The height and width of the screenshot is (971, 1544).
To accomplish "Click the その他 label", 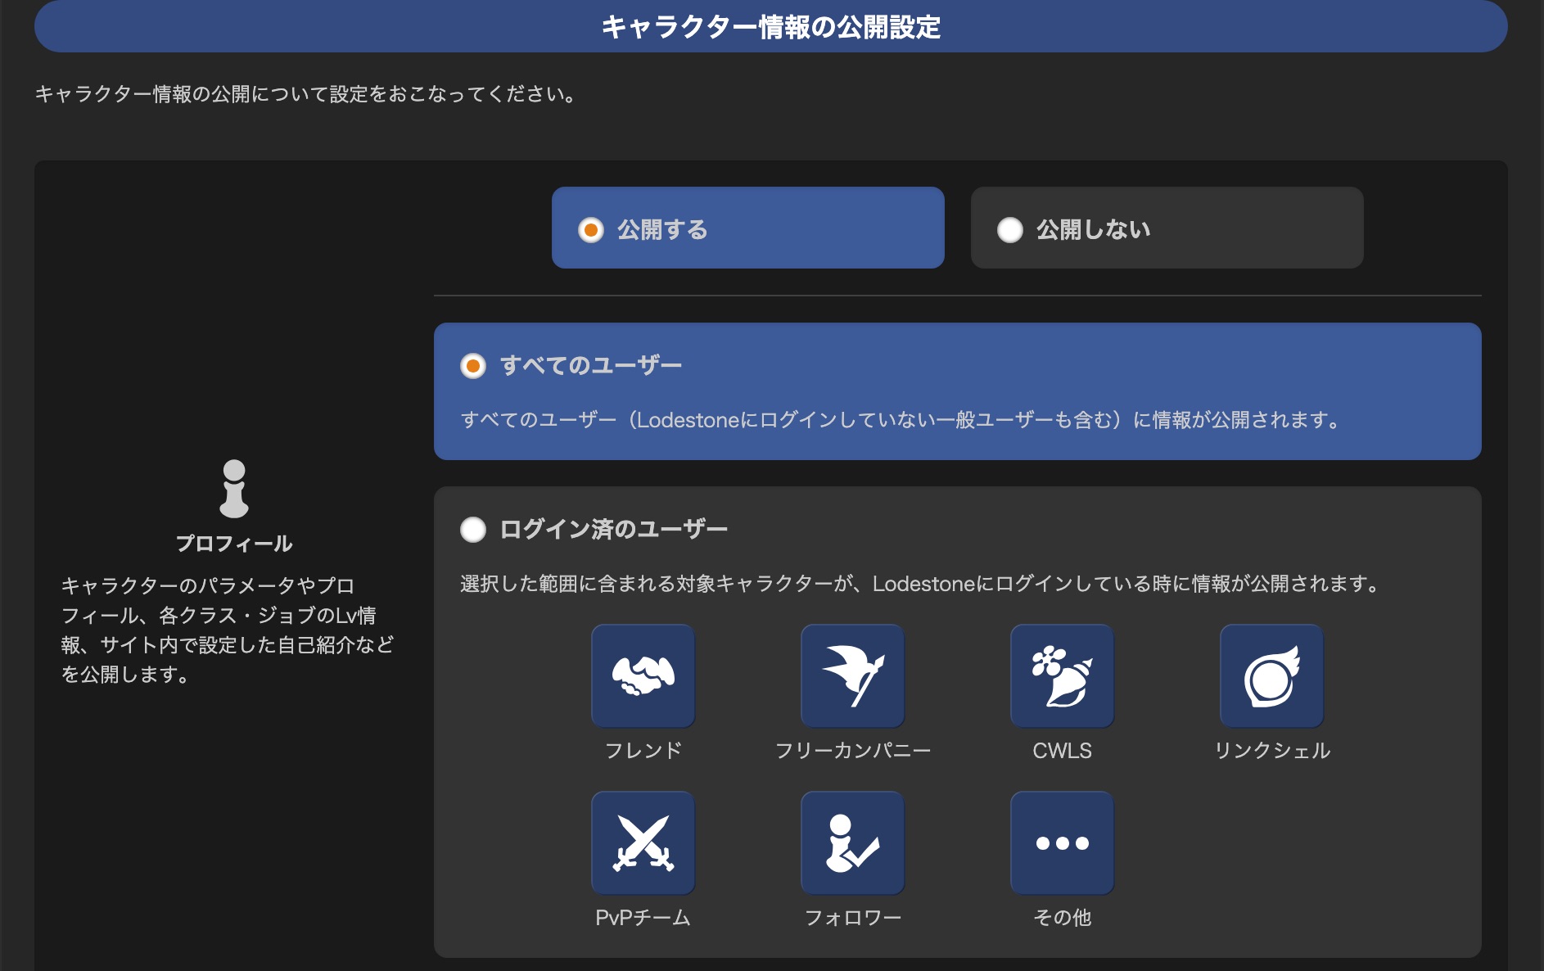I will (1063, 918).
